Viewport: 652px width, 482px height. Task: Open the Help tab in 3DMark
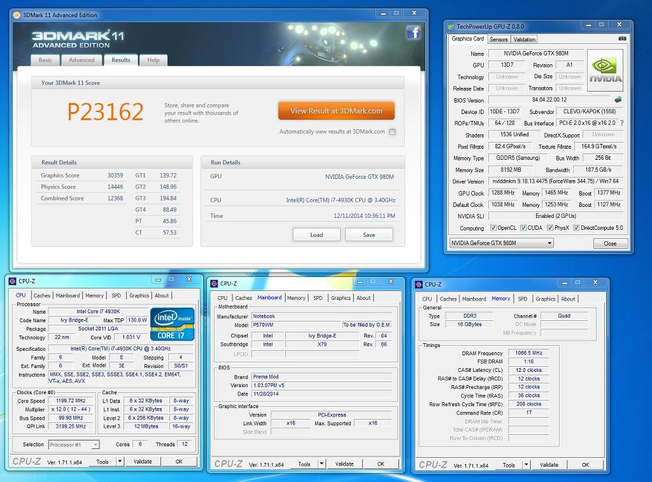point(153,60)
